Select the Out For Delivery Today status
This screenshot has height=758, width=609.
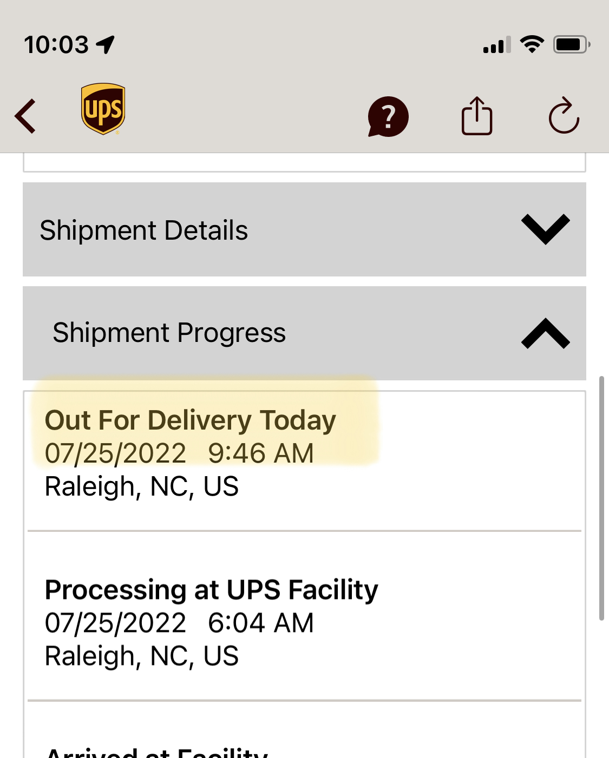pos(190,420)
